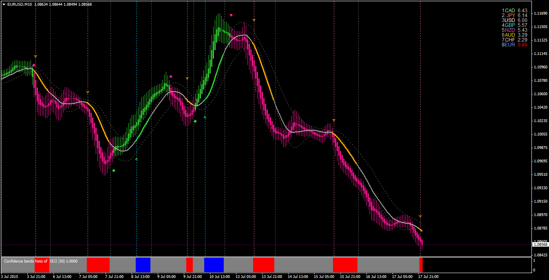The height and width of the screenshot is (280, 549).
Task: Open the dropdown triangle beside EURUSD,M10 title
Action: [4, 4]
